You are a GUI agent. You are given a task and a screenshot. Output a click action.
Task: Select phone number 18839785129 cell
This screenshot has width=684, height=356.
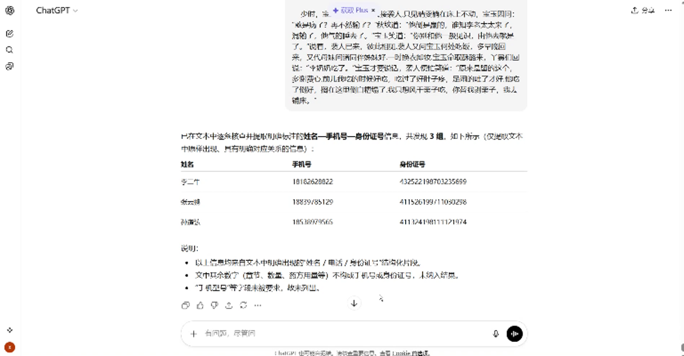click(313, 202)
